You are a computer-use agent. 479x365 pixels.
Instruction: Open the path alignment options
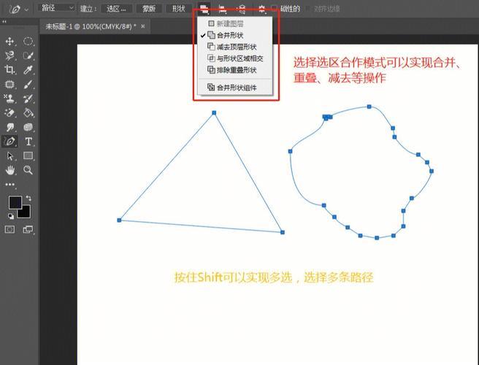223,9
